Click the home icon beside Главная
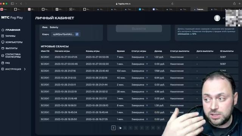This screenshot has height=136, width=242. click(3, 30)
